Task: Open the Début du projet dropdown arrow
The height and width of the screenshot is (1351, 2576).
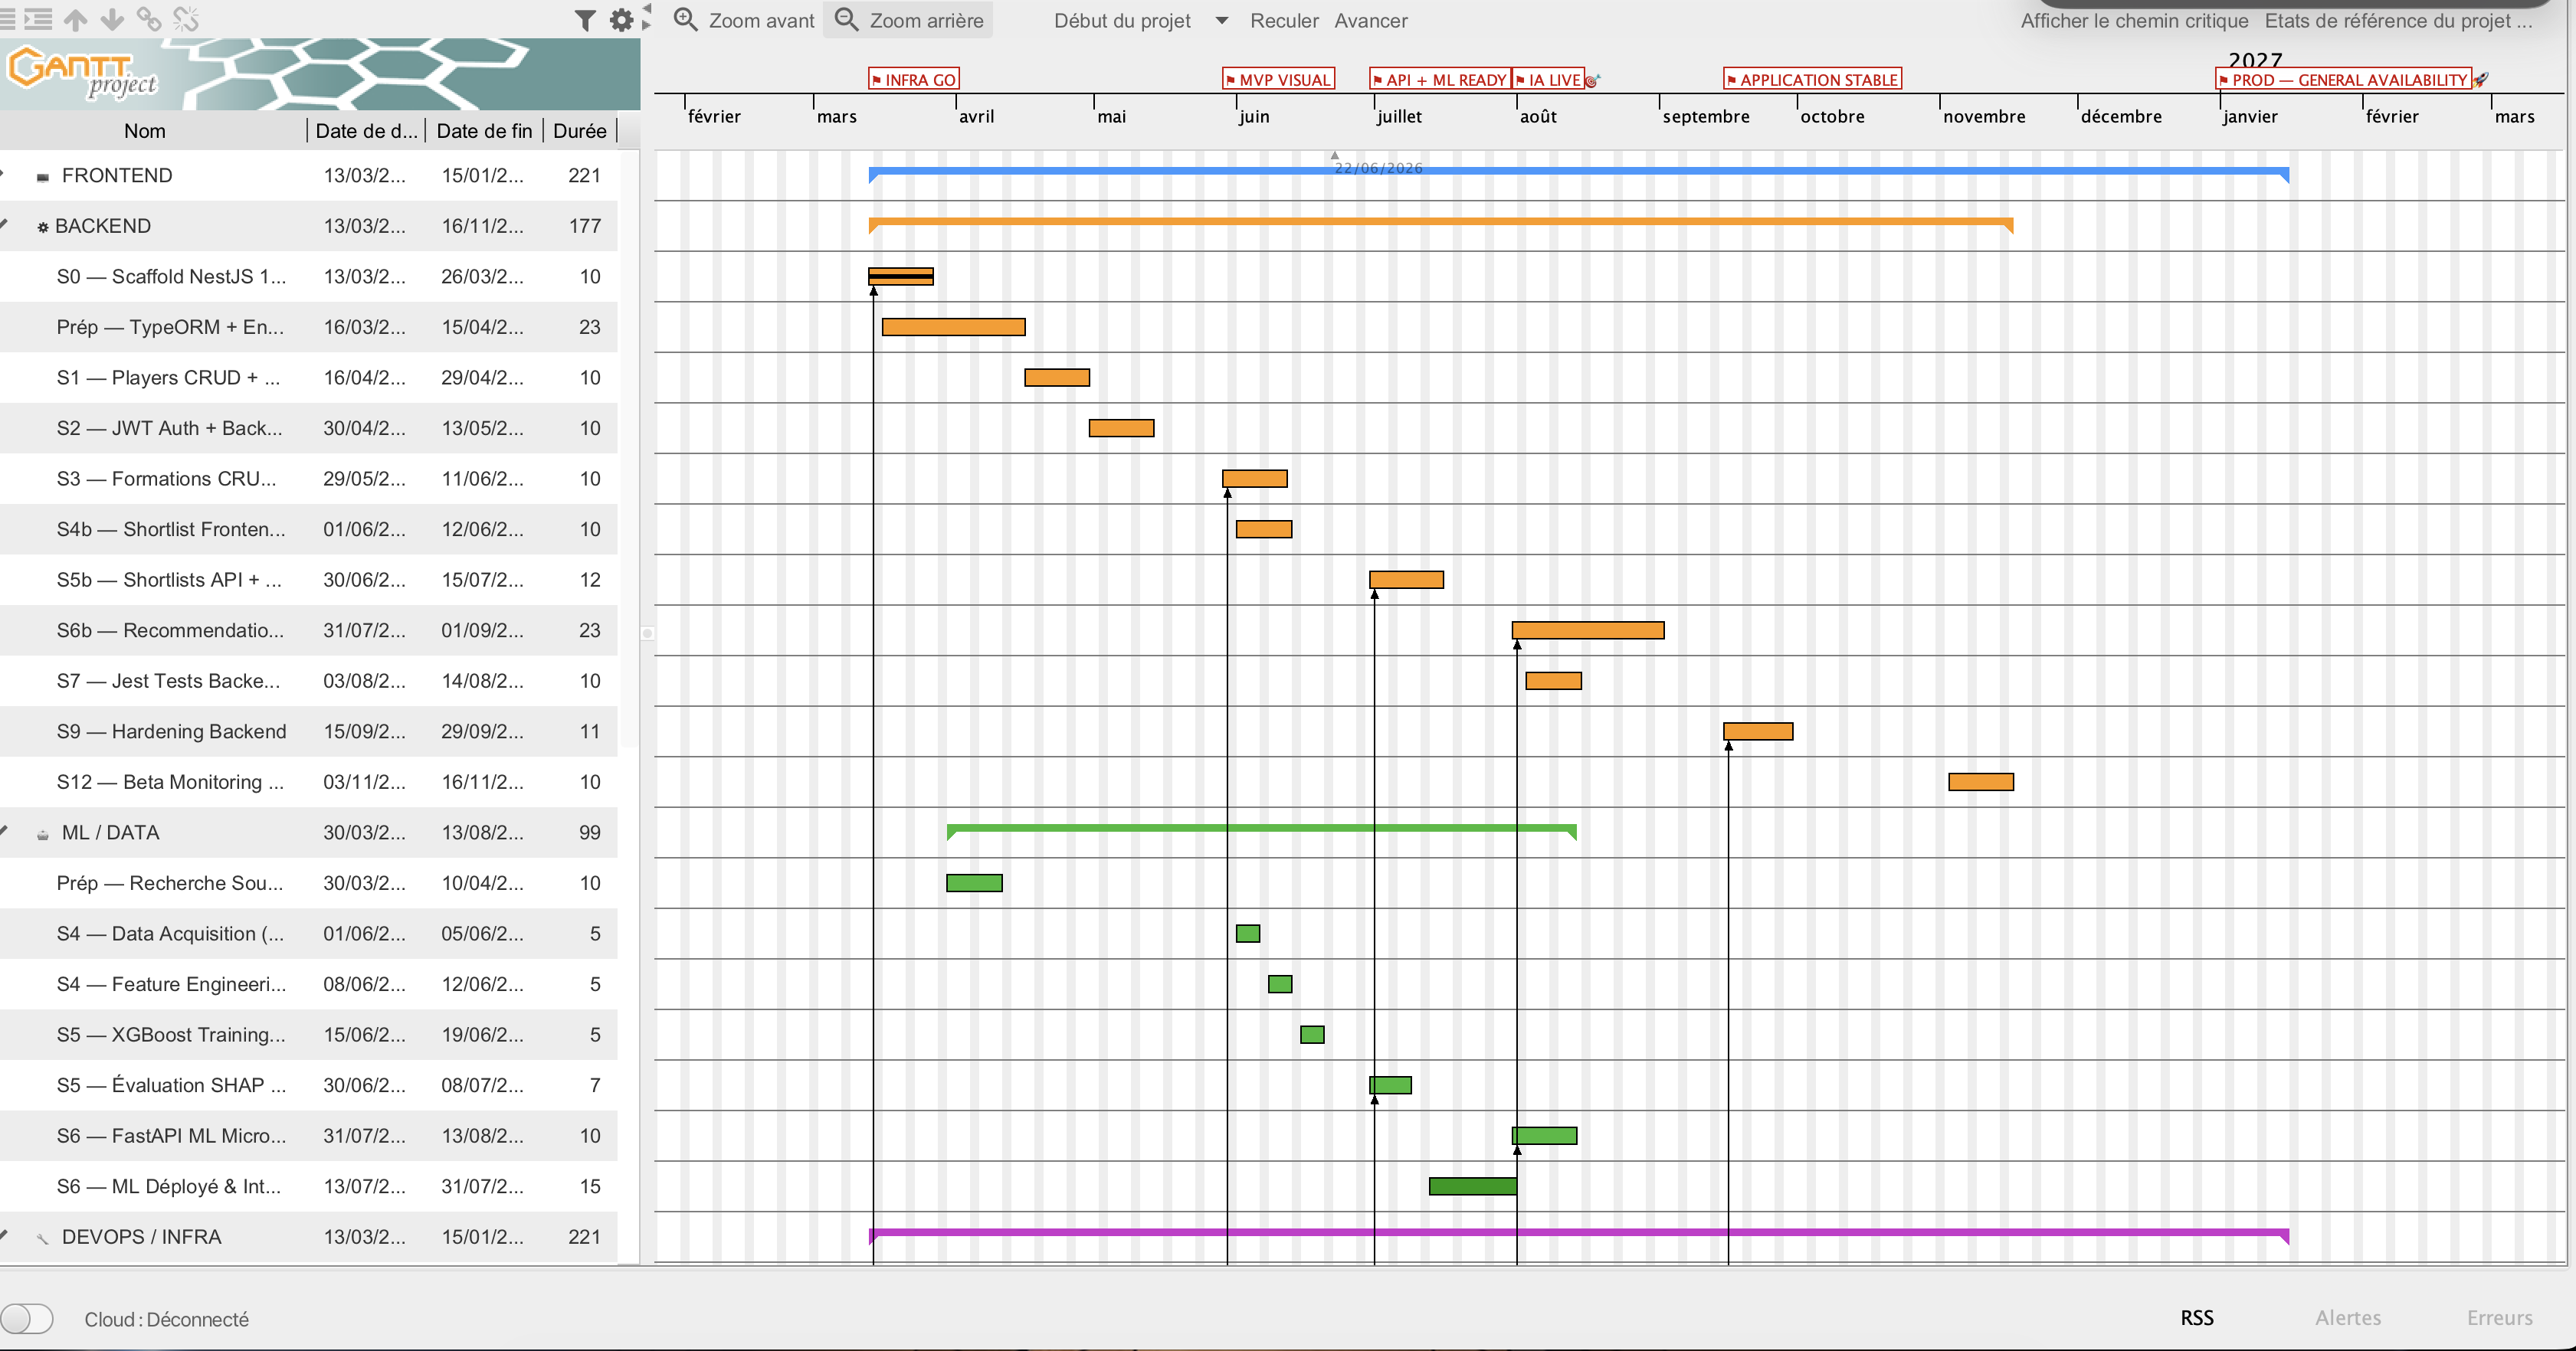Action: point(1221,20)
